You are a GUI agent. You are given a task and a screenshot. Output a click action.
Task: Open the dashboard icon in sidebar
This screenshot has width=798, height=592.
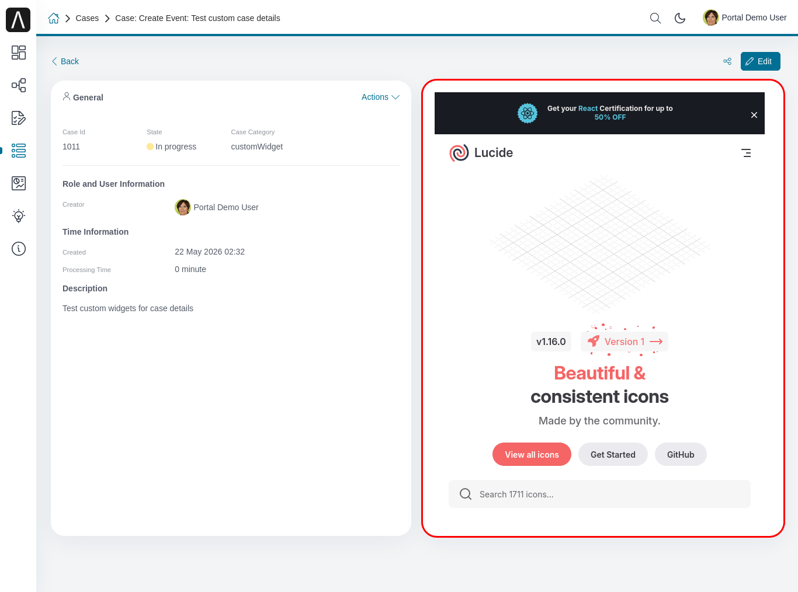[x=19, y=53]
